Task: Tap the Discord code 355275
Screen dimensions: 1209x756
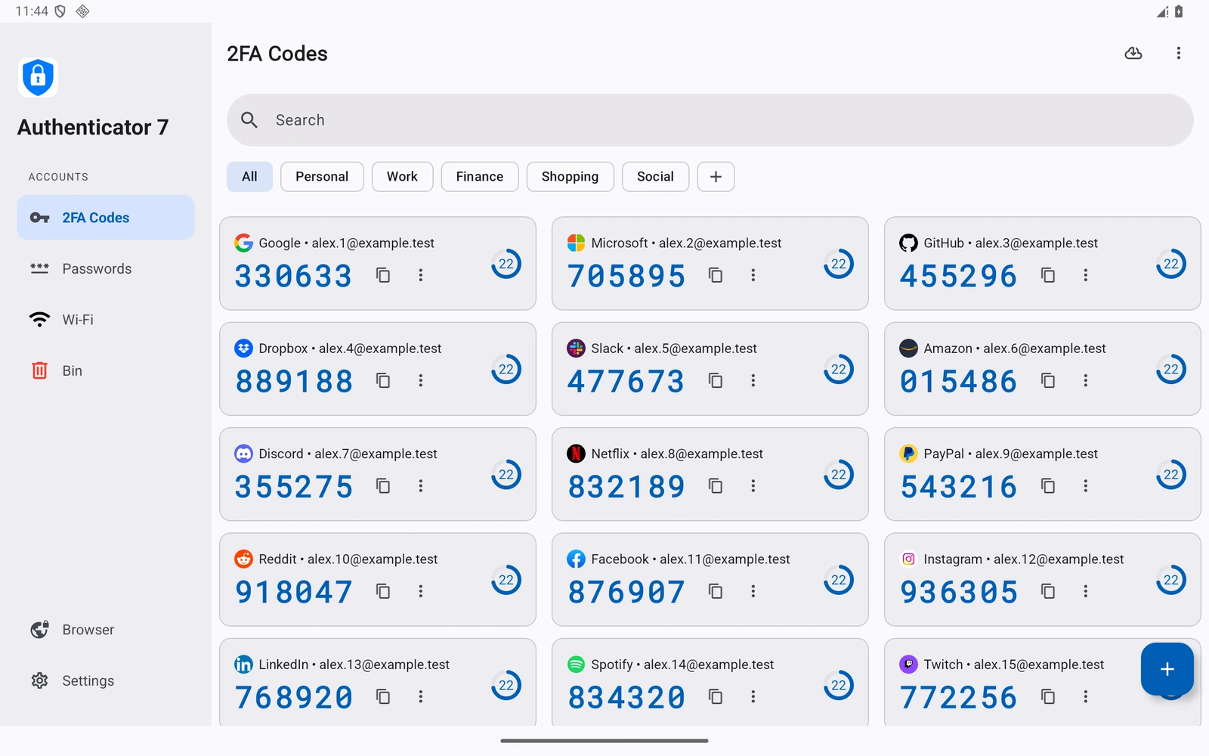Action: [293, 486]
